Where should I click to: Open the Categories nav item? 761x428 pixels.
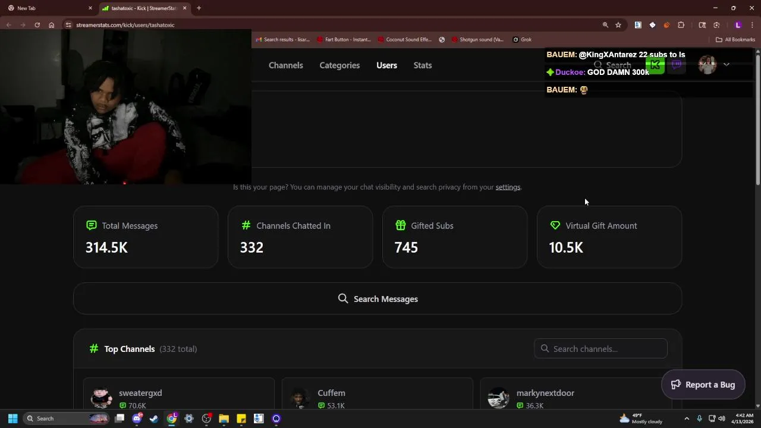[x=339, y=65]
